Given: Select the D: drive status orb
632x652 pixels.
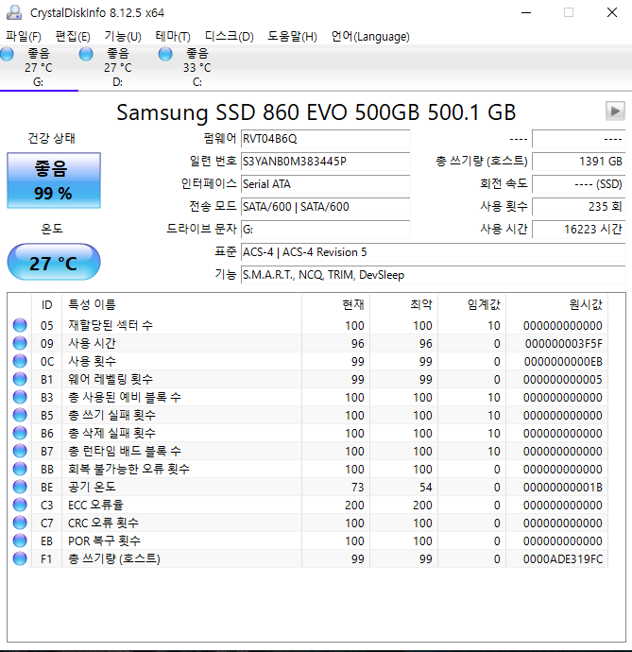Looking at the screenshot, I should (x=86, y=54).
